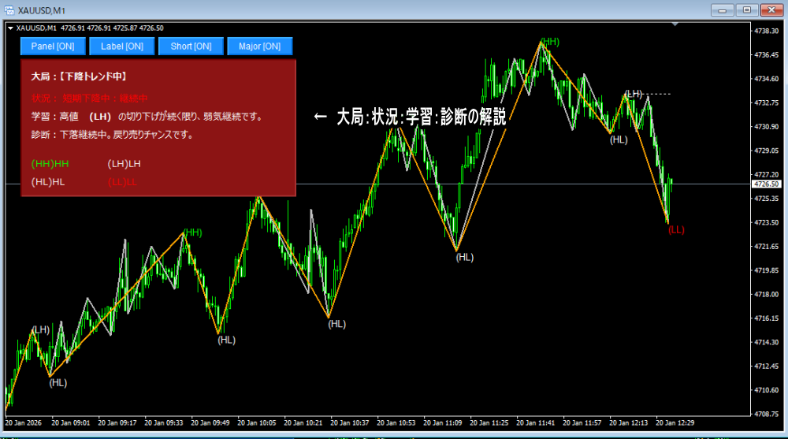Maximize the XAUUSD chart window

(747, 9)
